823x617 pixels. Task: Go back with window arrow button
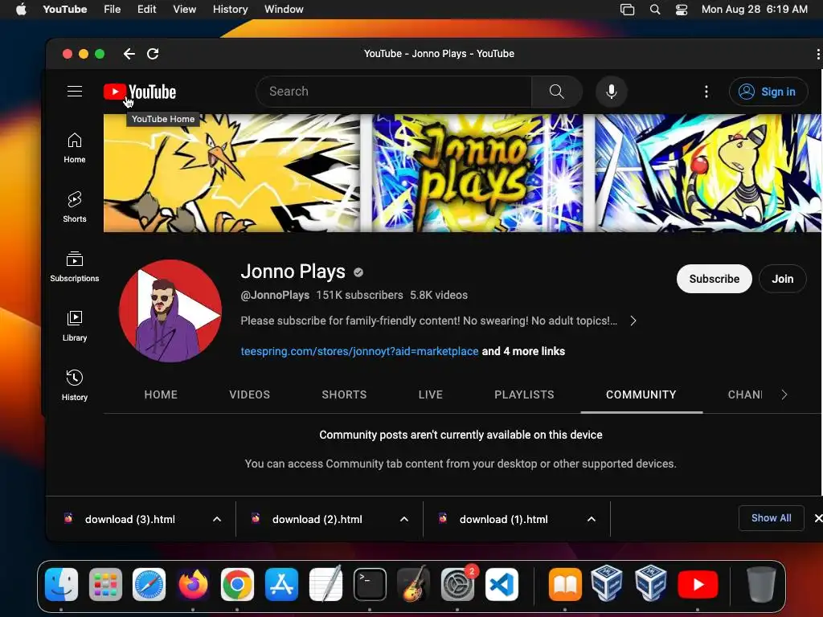[129, 54]
